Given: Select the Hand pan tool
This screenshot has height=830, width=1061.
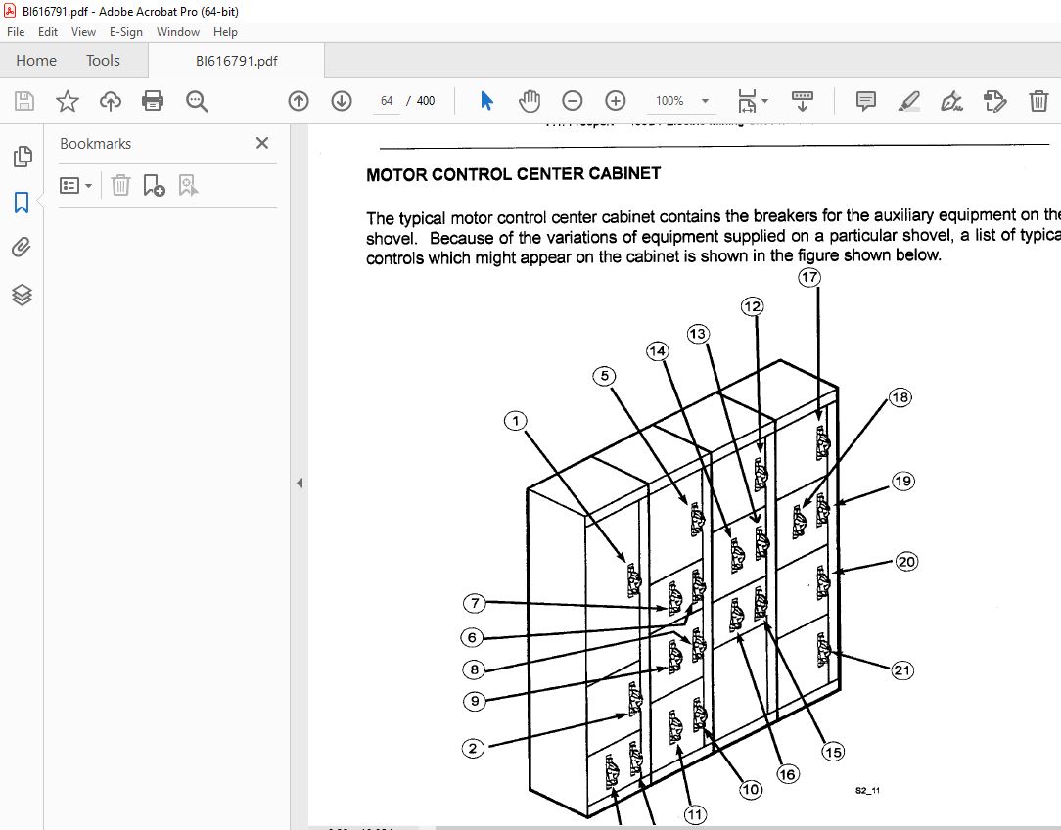Looking at the screenshot, I should pos(530,101).
